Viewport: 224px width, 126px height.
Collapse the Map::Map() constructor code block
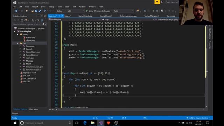pos(63,45)
